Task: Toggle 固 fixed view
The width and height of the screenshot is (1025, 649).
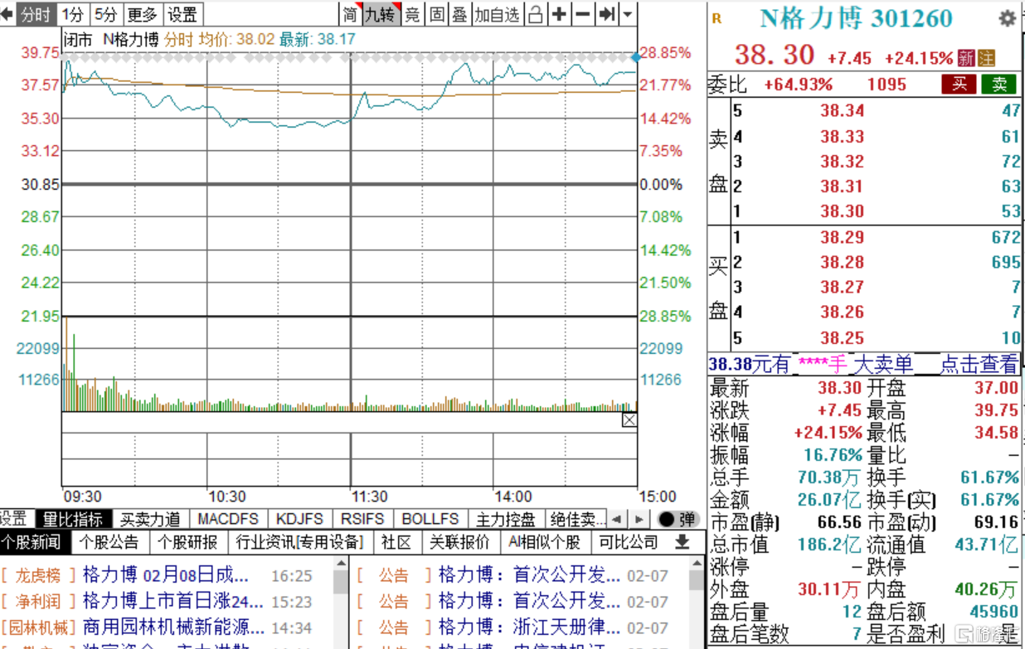Action: tap(436, 14)
